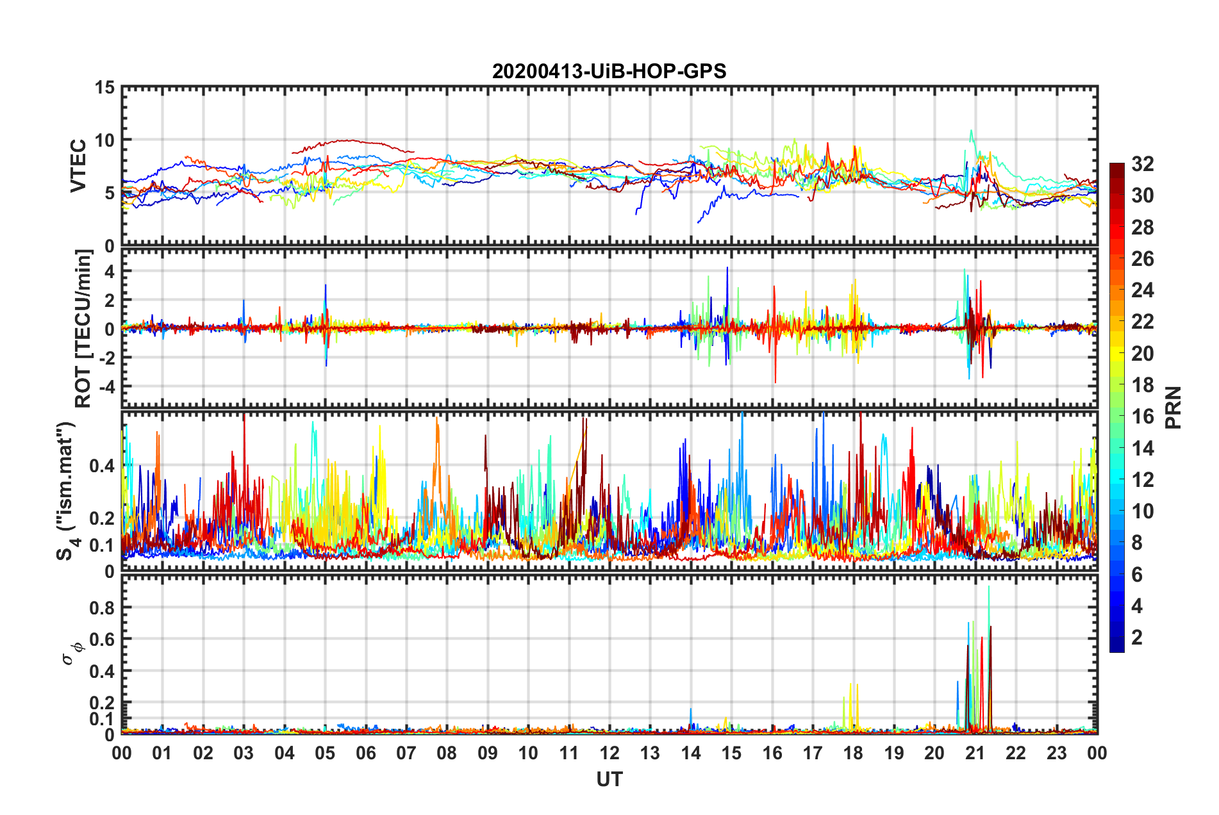The width and height of the screenshot is (1219, 815).
Task: Click the VTEC y-axis tick label 15
Action: tap(104, 88)
